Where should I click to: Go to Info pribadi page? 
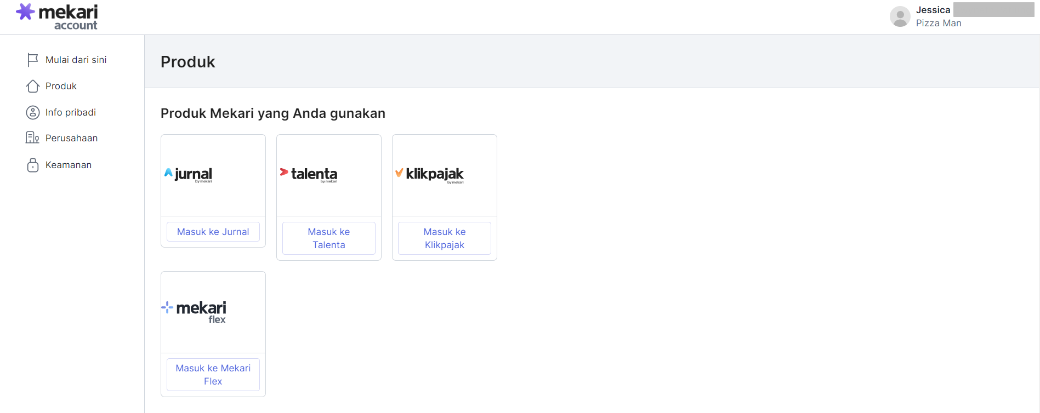71,112
